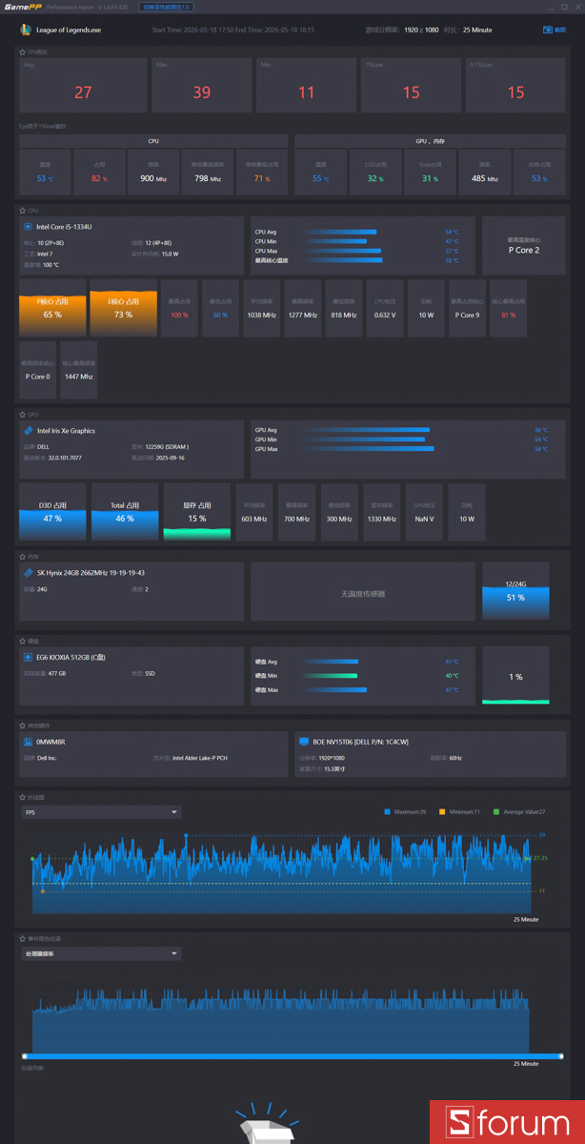Click the GPU frequency 485 Mhz summary tile
Viewport: 585px width, 1144px height.
tap(486, 173)
